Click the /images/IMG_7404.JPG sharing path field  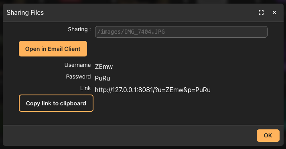point(181,32)
